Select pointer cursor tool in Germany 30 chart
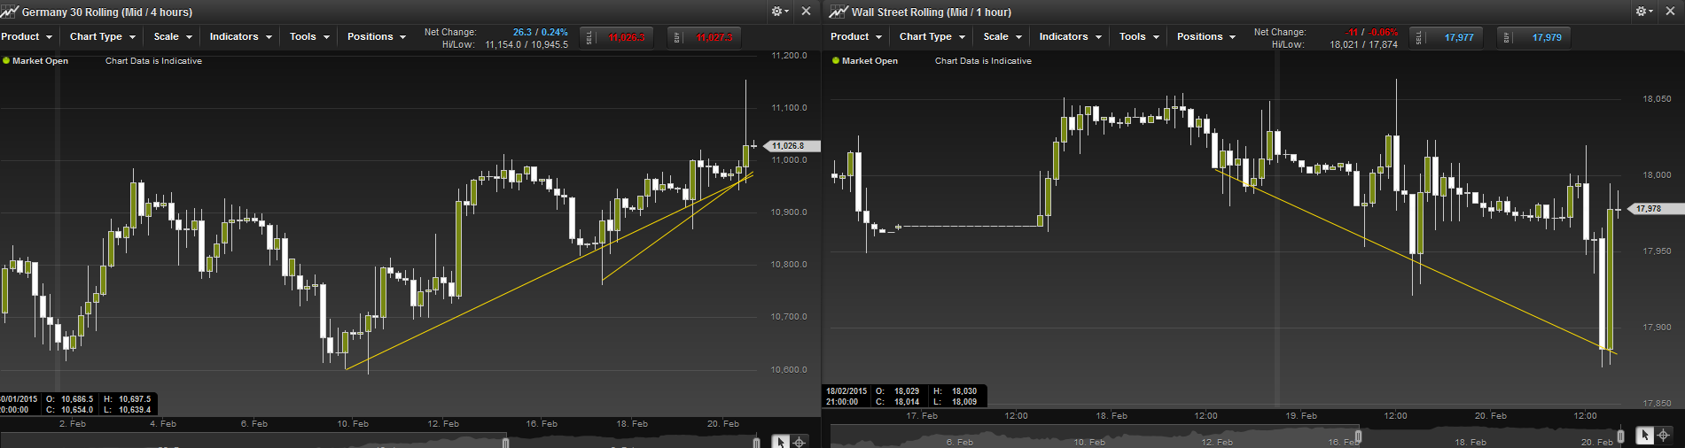 (781, 441)
